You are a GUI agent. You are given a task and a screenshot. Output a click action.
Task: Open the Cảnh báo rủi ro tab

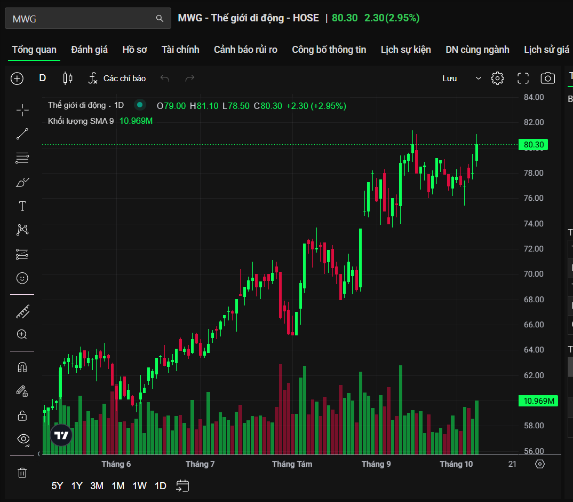click(x=245, y=50)
